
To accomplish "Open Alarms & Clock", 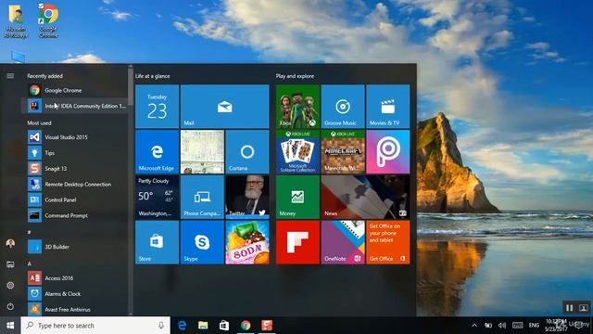I will (x=74, y=293).
